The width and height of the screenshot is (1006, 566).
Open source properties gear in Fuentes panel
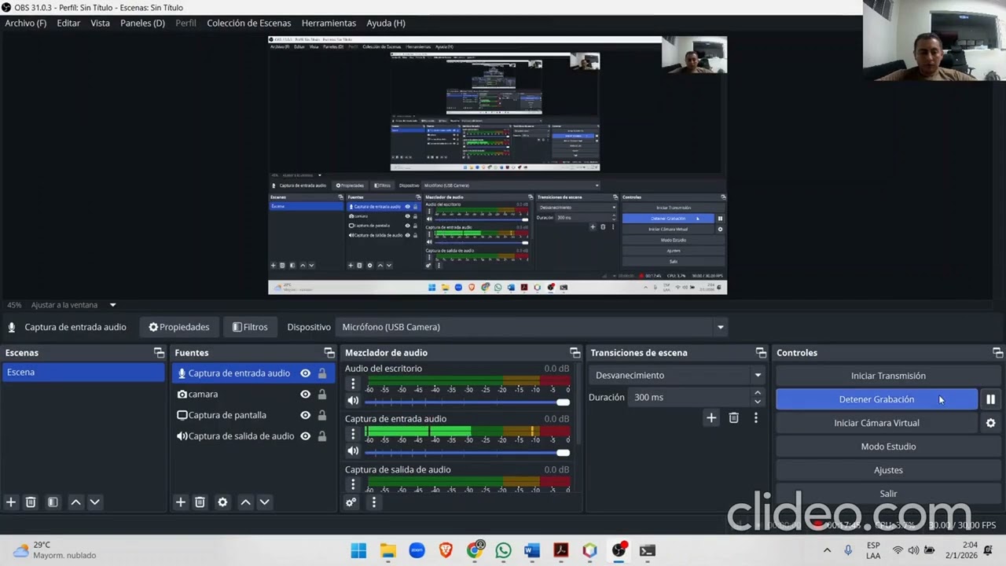(222, 502)
